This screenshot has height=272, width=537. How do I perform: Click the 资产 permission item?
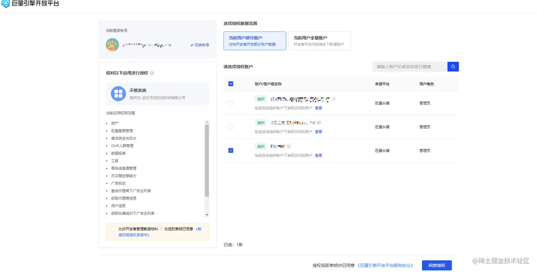click(115, 123)
